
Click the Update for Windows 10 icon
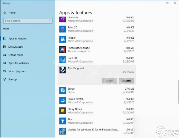(x=63, y=131)
